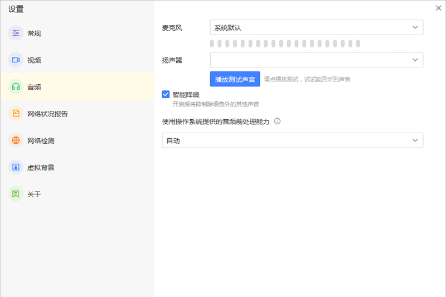
Task: Click the 网络状况报告 document icon
Action: 16,114
